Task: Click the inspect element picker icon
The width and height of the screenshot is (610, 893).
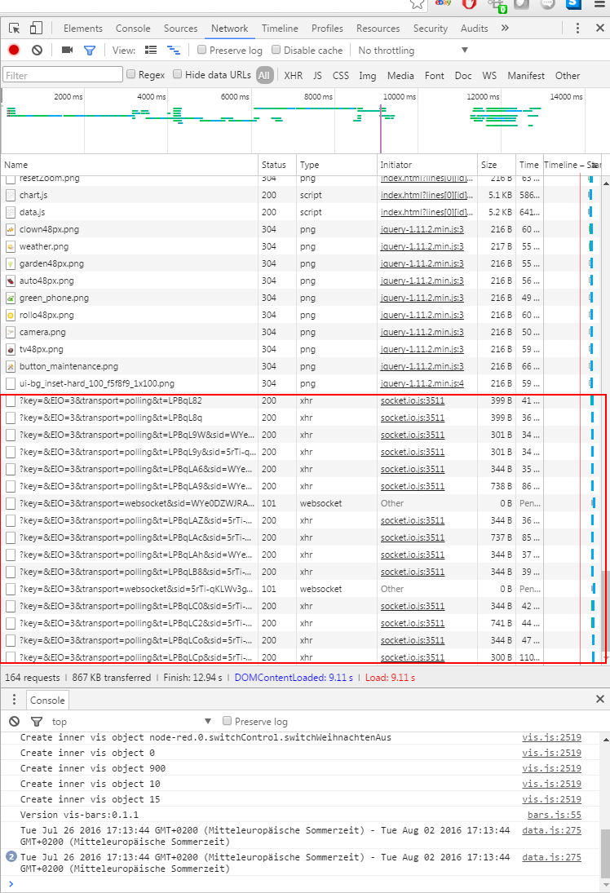Action: [x=15, y=29]
